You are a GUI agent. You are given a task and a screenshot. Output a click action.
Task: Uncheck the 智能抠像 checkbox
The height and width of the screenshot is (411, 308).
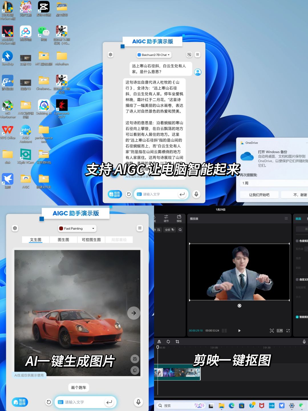click(x=297, y=317)
